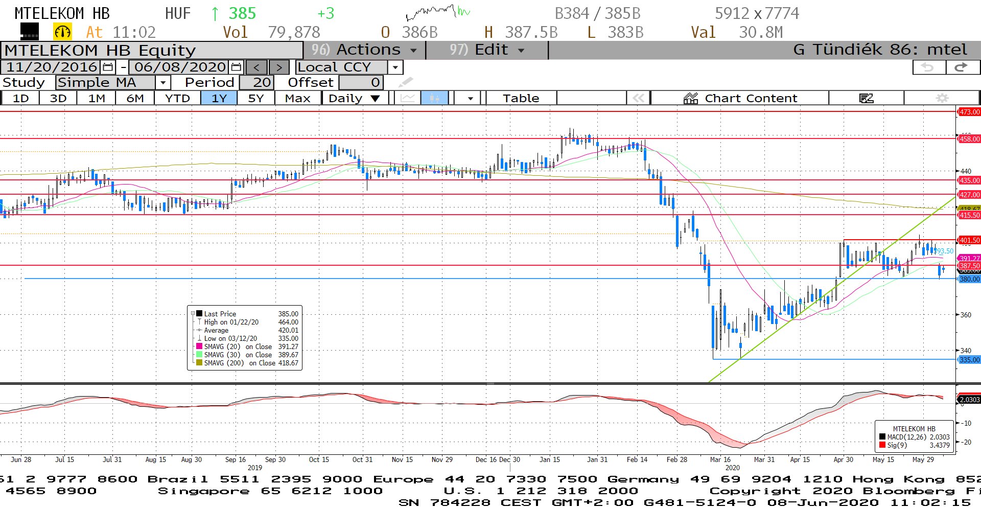Screen dimensions: 981x531
Task: Select the 1M range tab
Action: (97, 98)
